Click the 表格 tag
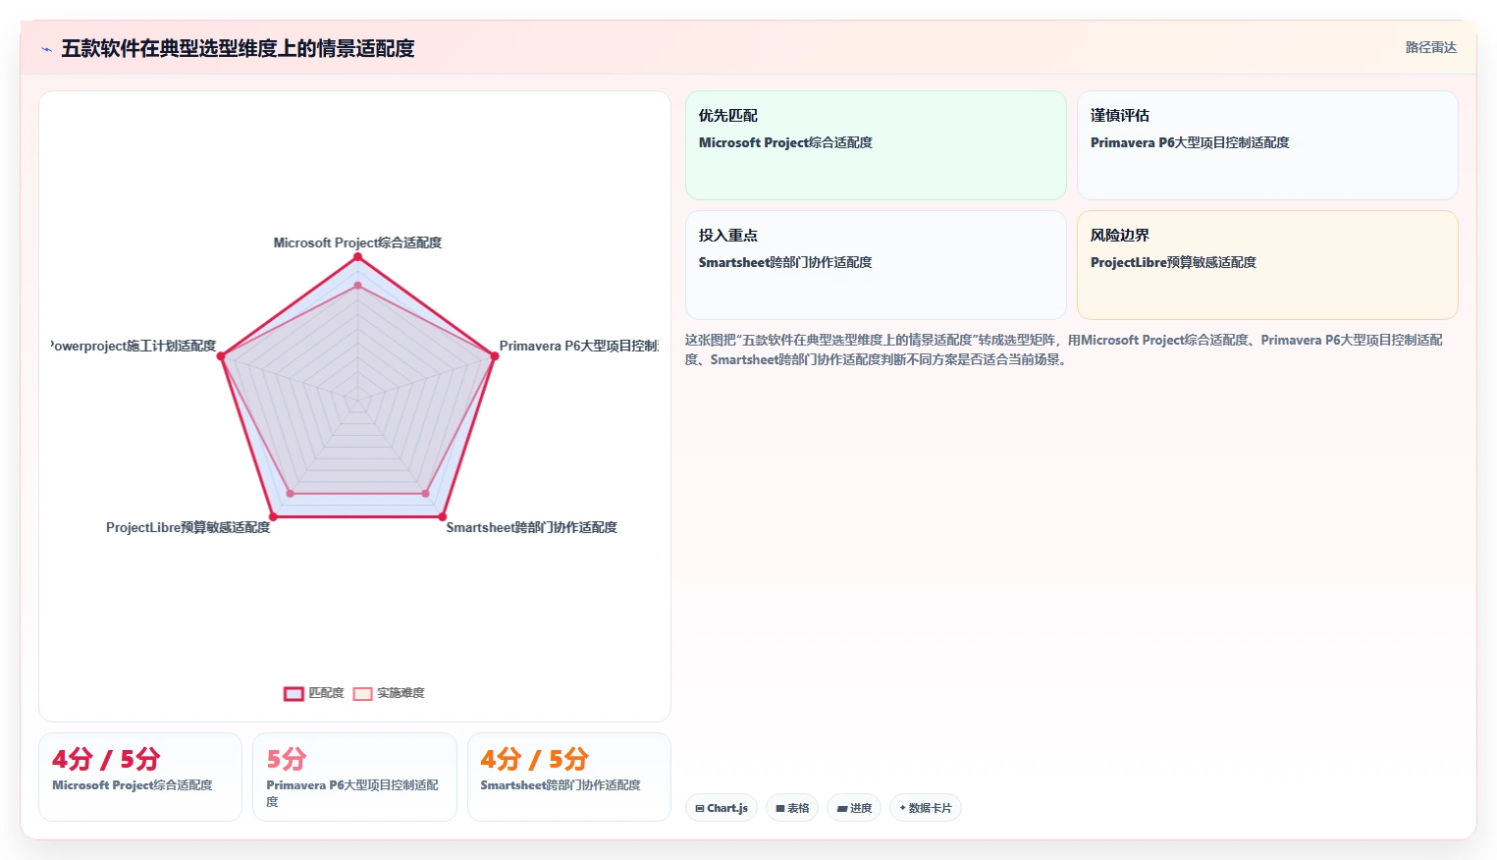Image resolution: width=1497 pixels, height=860 pixels. (x=792, y=808)
